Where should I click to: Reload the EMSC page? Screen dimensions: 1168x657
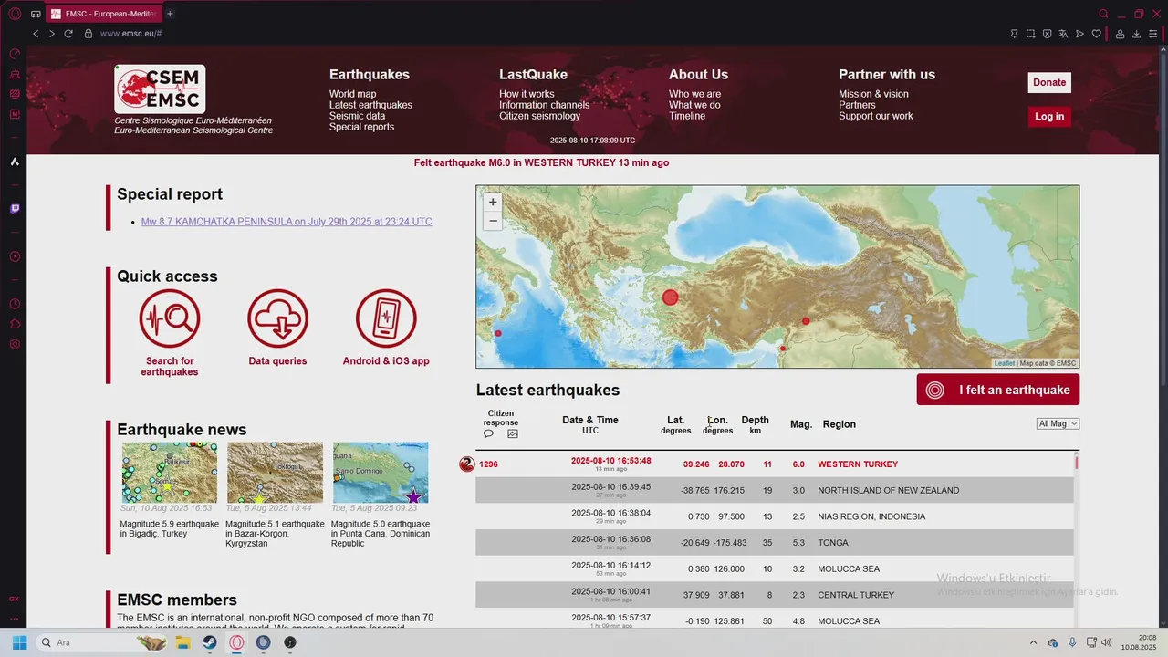[68, 34]
